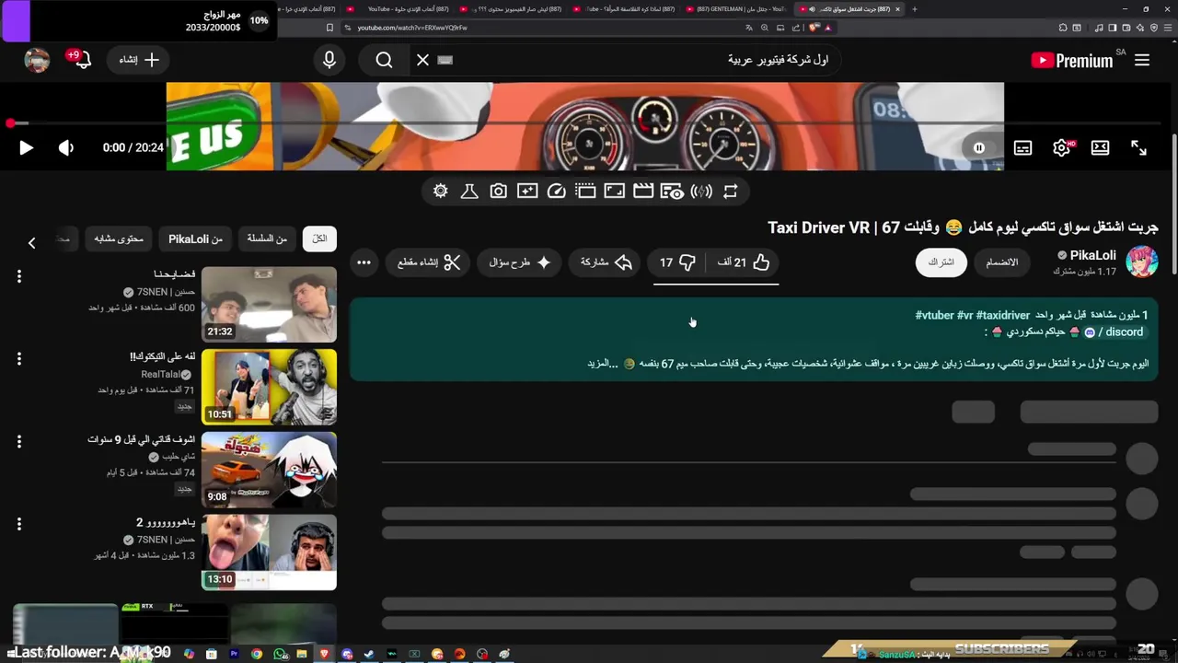Start voice search with microphone
Viewport: 1178px width, 663px height.
click(329, 60)
